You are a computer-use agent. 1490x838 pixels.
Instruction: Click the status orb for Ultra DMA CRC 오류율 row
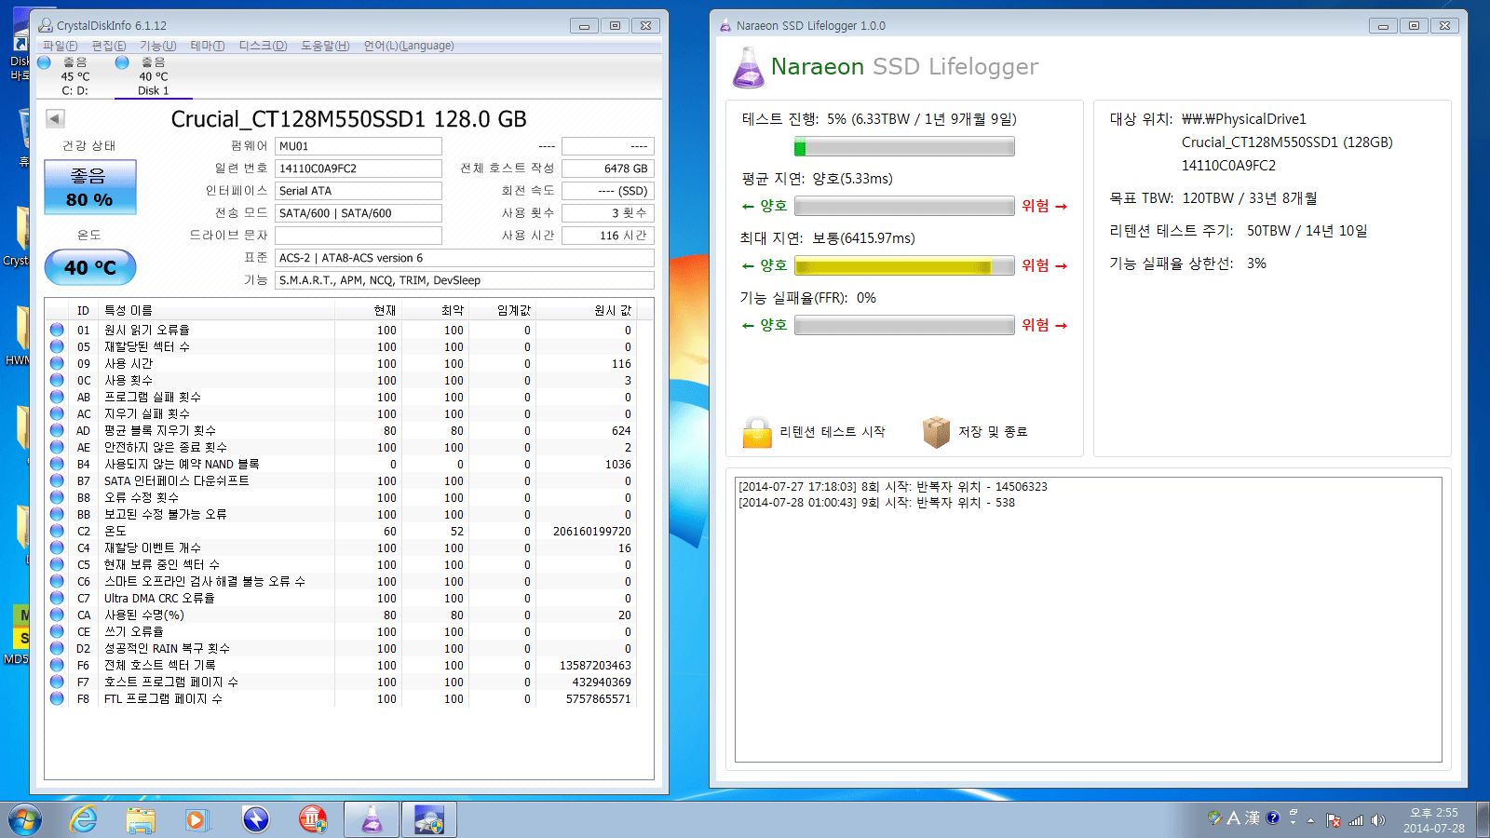[57, 598]
